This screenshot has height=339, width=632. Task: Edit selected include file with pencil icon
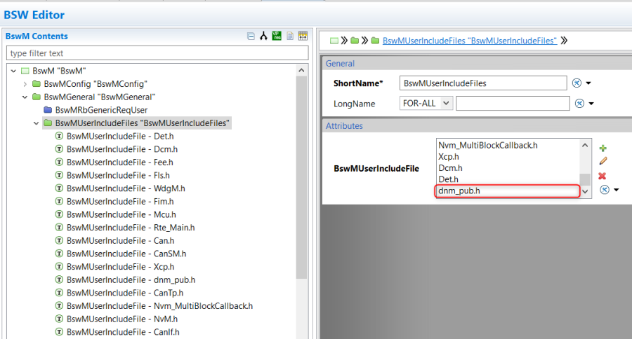point(603,161)
